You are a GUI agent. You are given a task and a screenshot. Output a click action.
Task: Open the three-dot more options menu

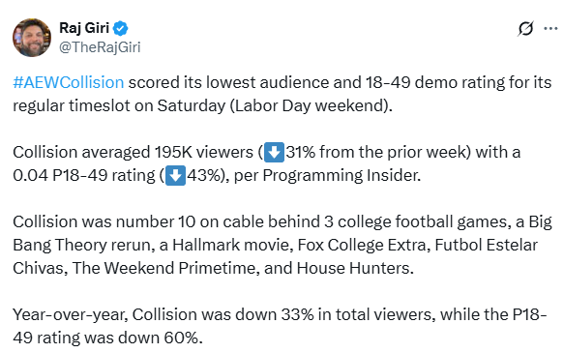[550, 28]
